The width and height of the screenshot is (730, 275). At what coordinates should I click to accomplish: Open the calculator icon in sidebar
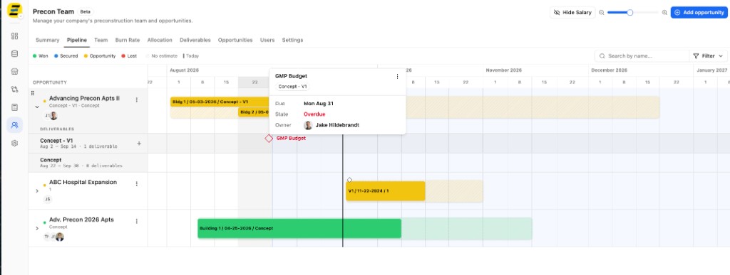[x=14, y=107]
